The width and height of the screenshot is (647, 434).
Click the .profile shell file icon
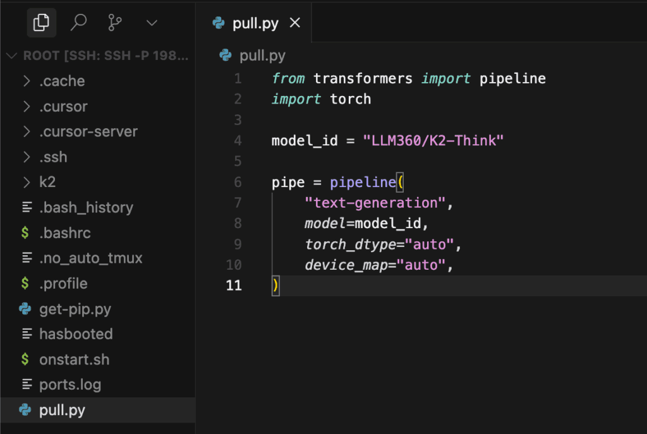(x=25, y=283)
